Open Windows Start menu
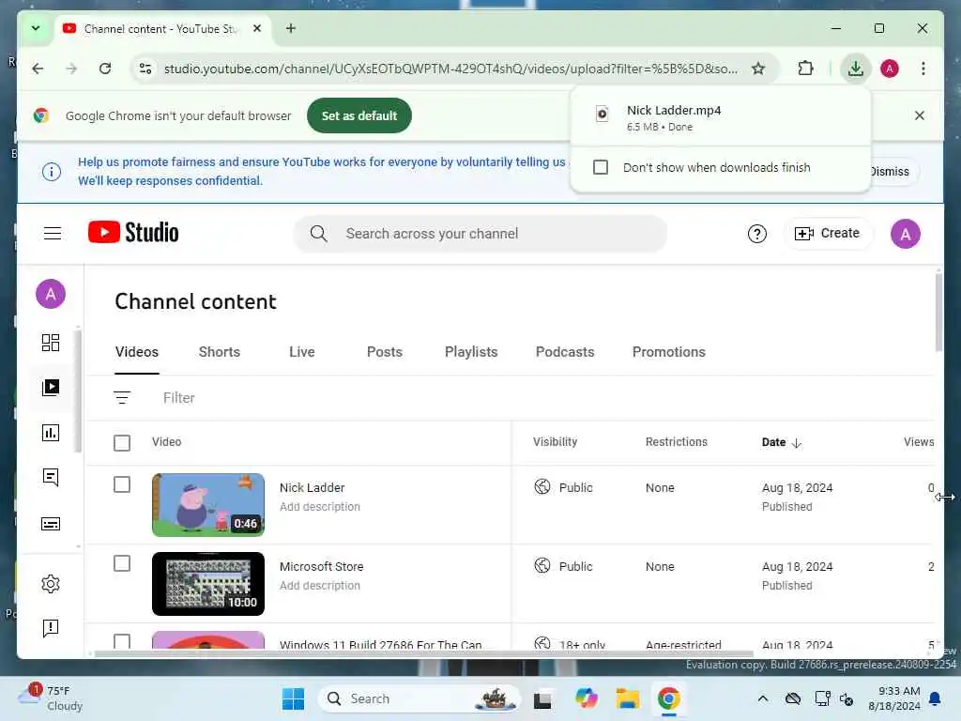The width and height of the screenshot is (961, 721). [x=293, y=698]
